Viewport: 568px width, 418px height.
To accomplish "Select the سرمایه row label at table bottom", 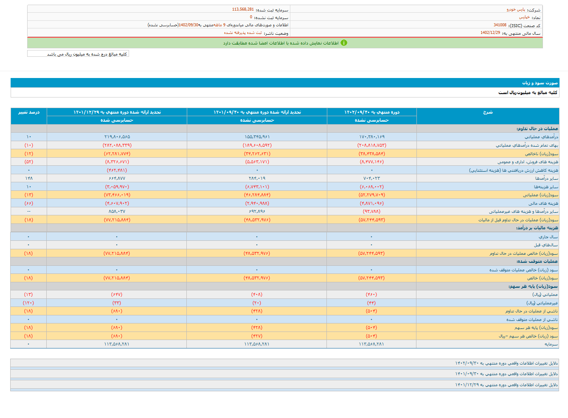I will pos(551,344).
